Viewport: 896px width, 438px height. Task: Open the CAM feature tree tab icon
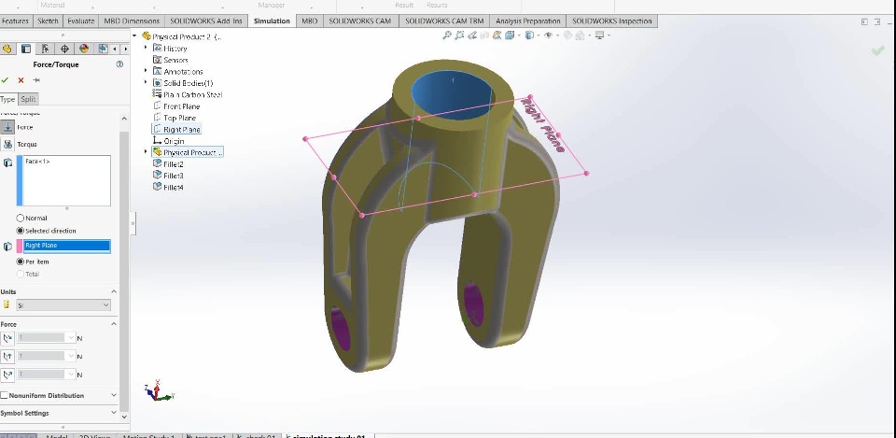(103, 49)
